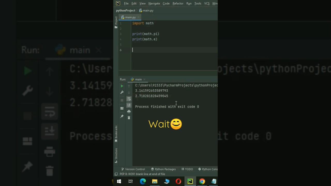Open Google Chrome from taskbar
Screen dimensions: 331x186
(202, 181)
